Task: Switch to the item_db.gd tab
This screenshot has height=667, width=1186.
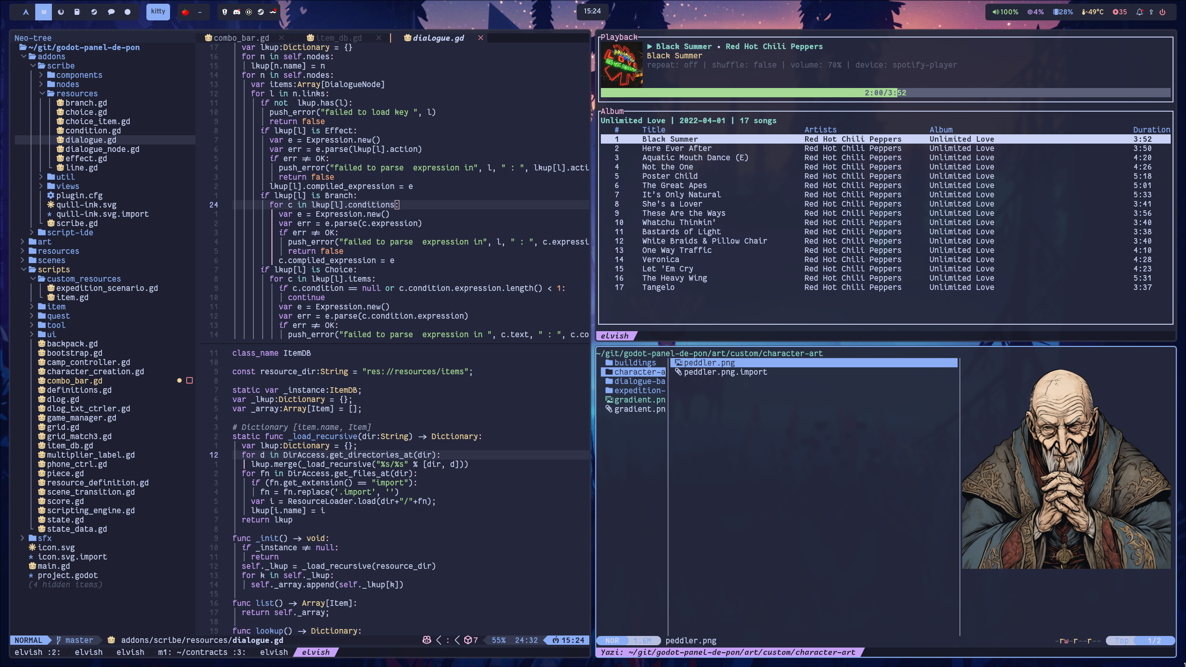Action: pos(338,38)
